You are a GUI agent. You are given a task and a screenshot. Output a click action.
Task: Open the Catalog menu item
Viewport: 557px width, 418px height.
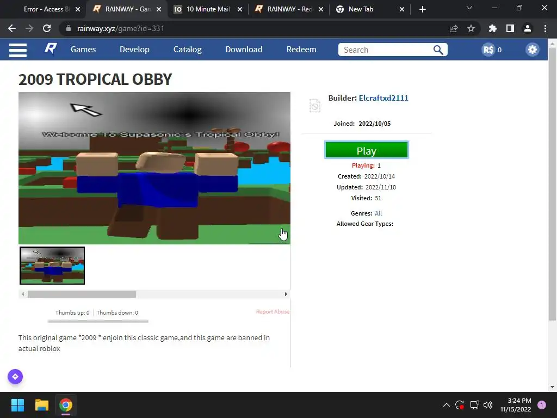coord(187,50)
